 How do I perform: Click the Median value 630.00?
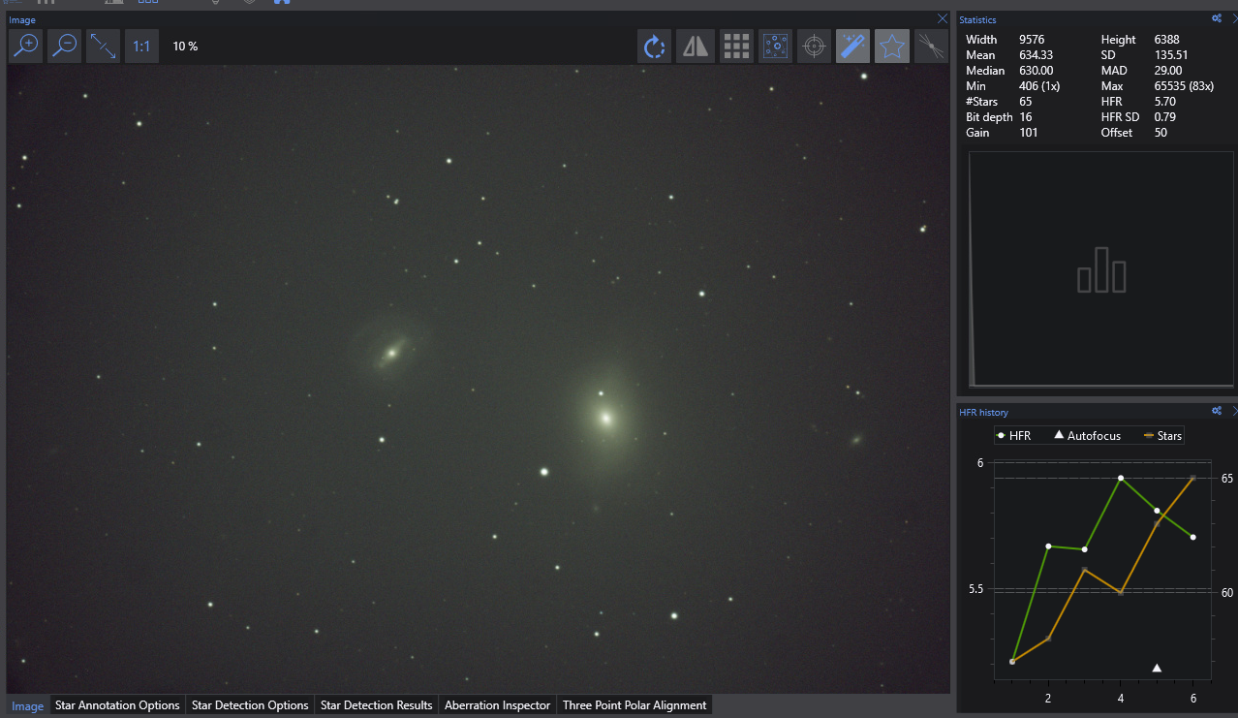click(x=1036, y=71)
